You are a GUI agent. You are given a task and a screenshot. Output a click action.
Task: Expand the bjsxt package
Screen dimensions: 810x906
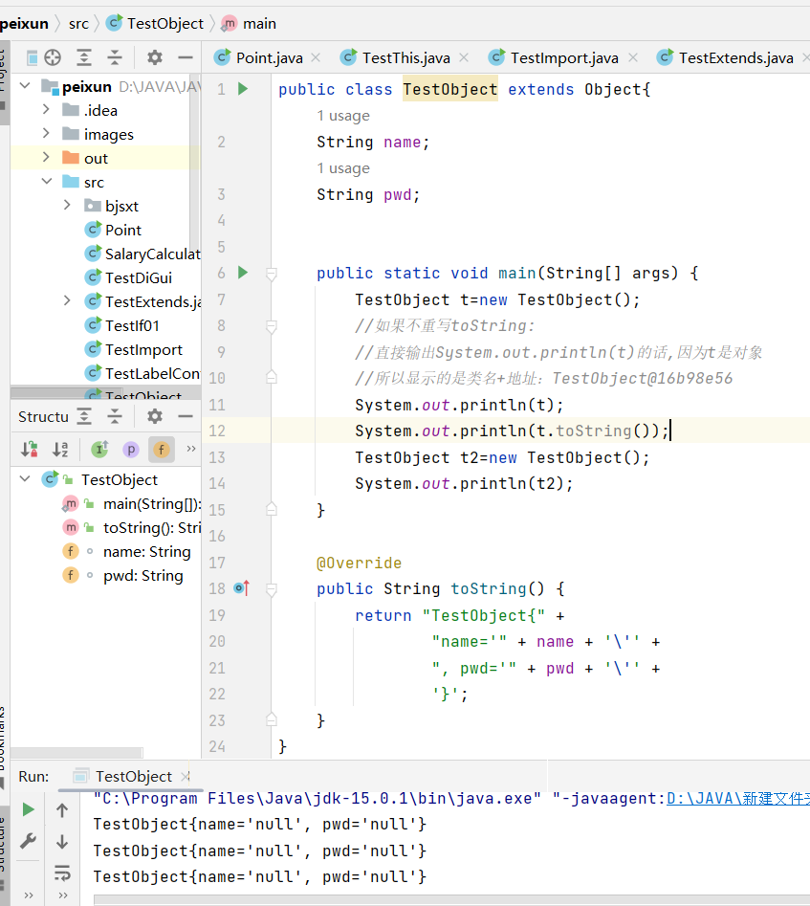67,205
